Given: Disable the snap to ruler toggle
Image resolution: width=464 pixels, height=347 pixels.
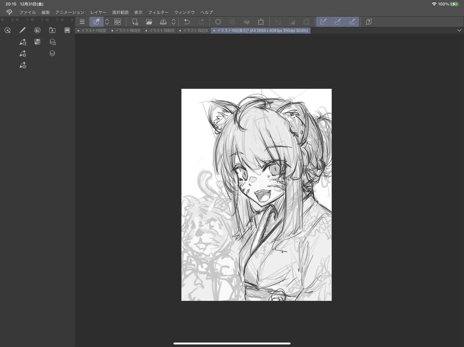Looking at the screenshot, I should [324, 22].
